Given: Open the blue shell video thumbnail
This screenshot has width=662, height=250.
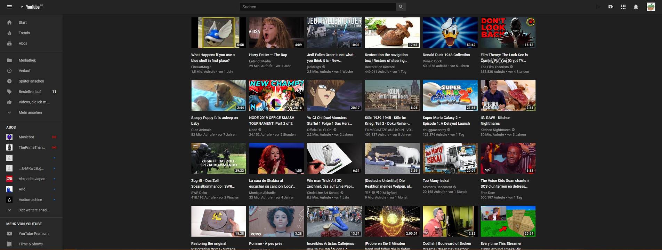Looking at the screenshot, I should point(218,33).
